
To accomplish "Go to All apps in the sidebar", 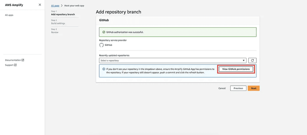I will point(9,15).
